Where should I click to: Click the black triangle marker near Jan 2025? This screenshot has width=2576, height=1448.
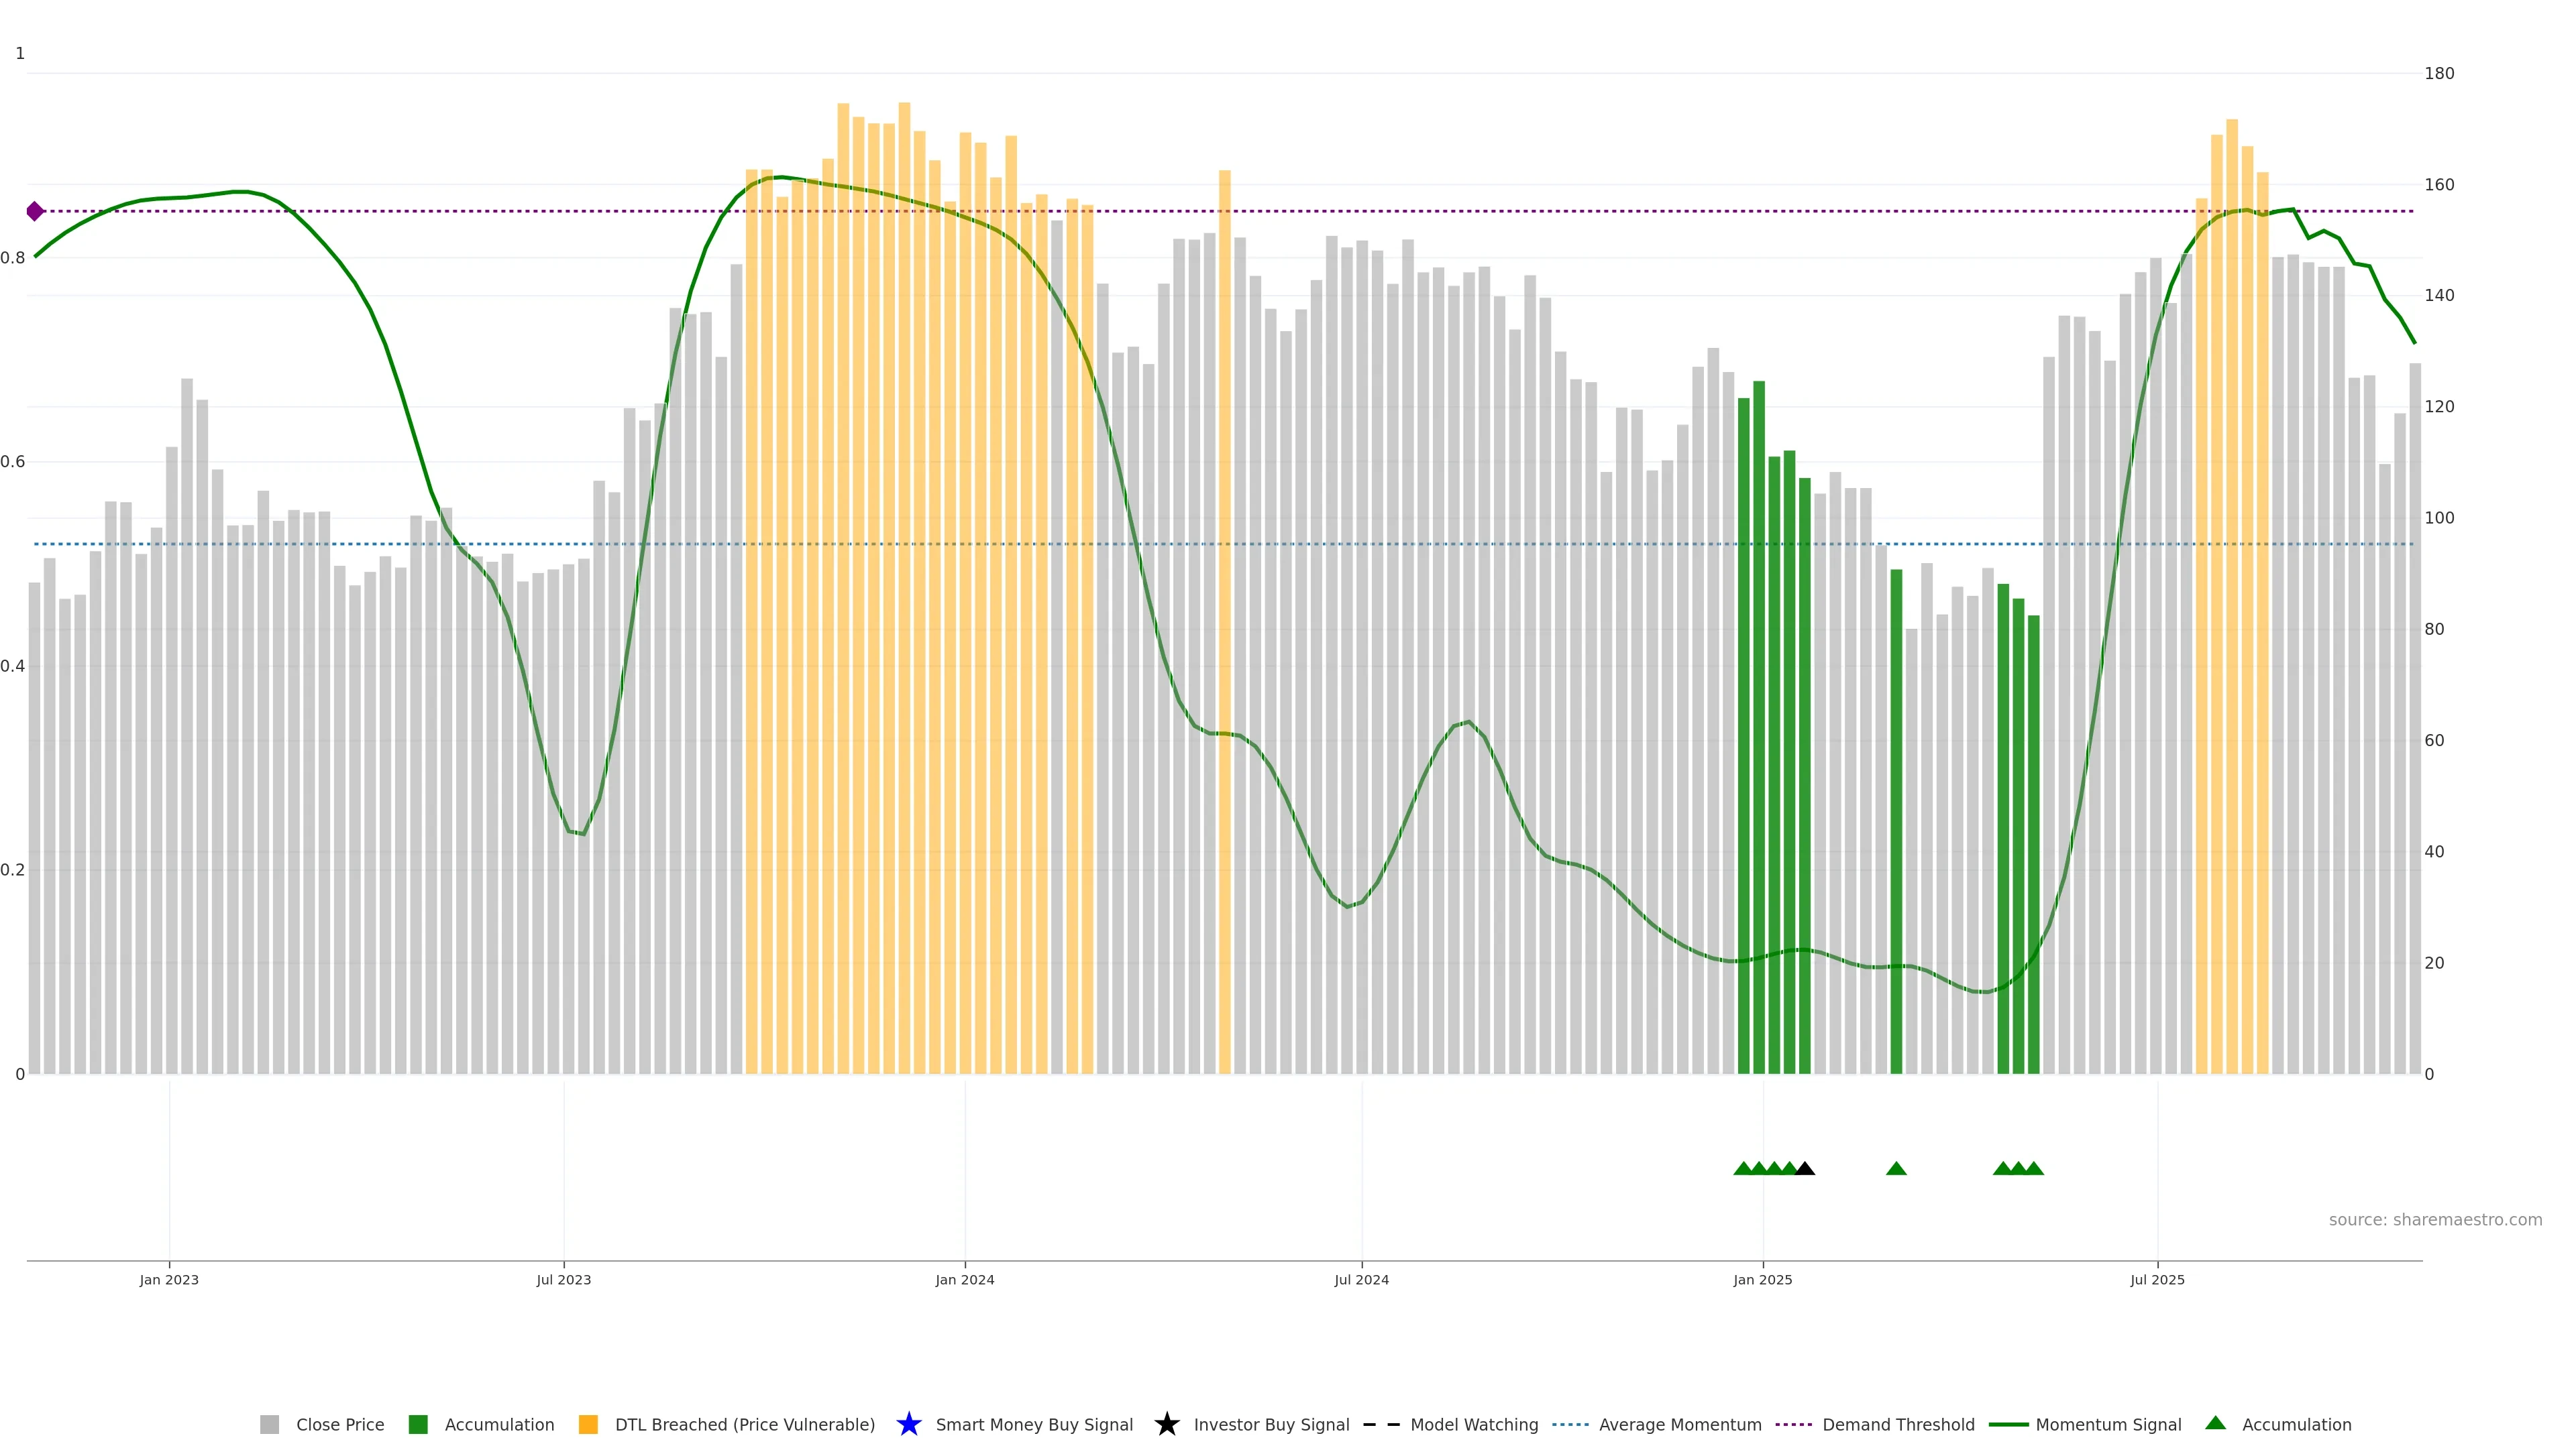click(1805, 1168)
